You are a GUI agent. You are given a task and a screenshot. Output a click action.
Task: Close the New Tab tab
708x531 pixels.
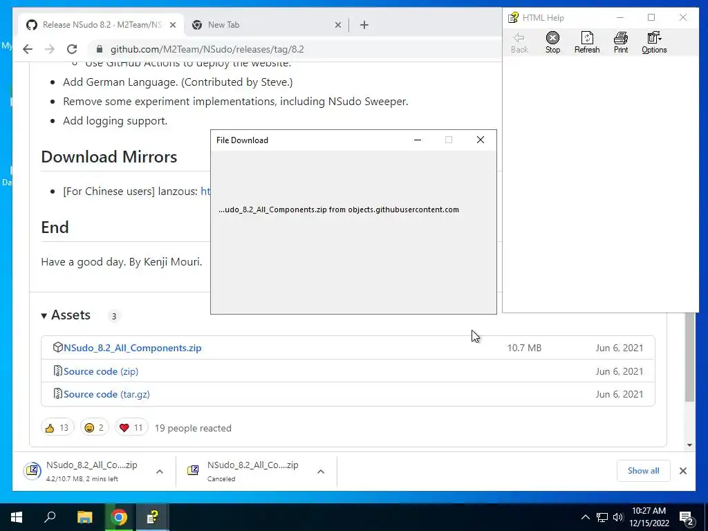pyautogui.click(x=337, y=26)
